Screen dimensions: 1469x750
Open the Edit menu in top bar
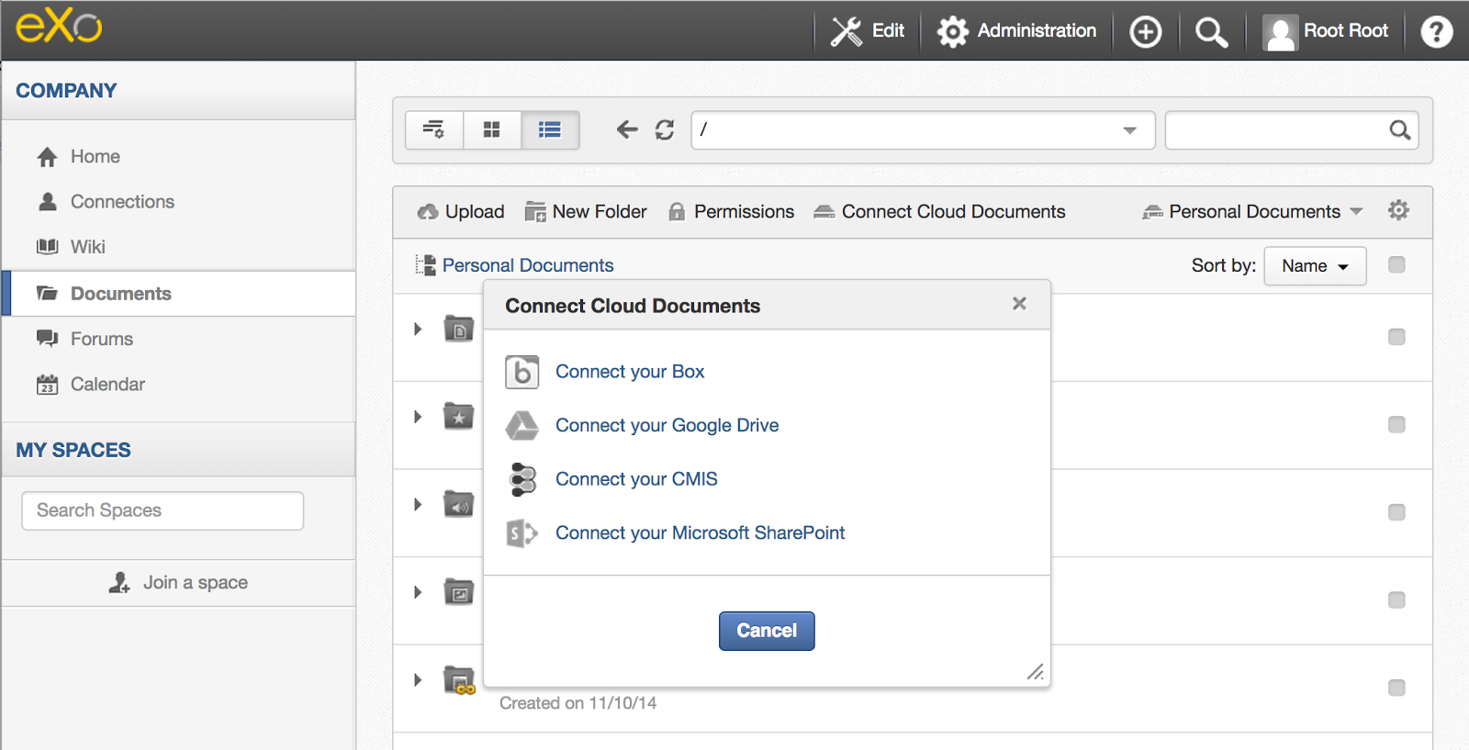pyautogui.click(x=868, y=31)
